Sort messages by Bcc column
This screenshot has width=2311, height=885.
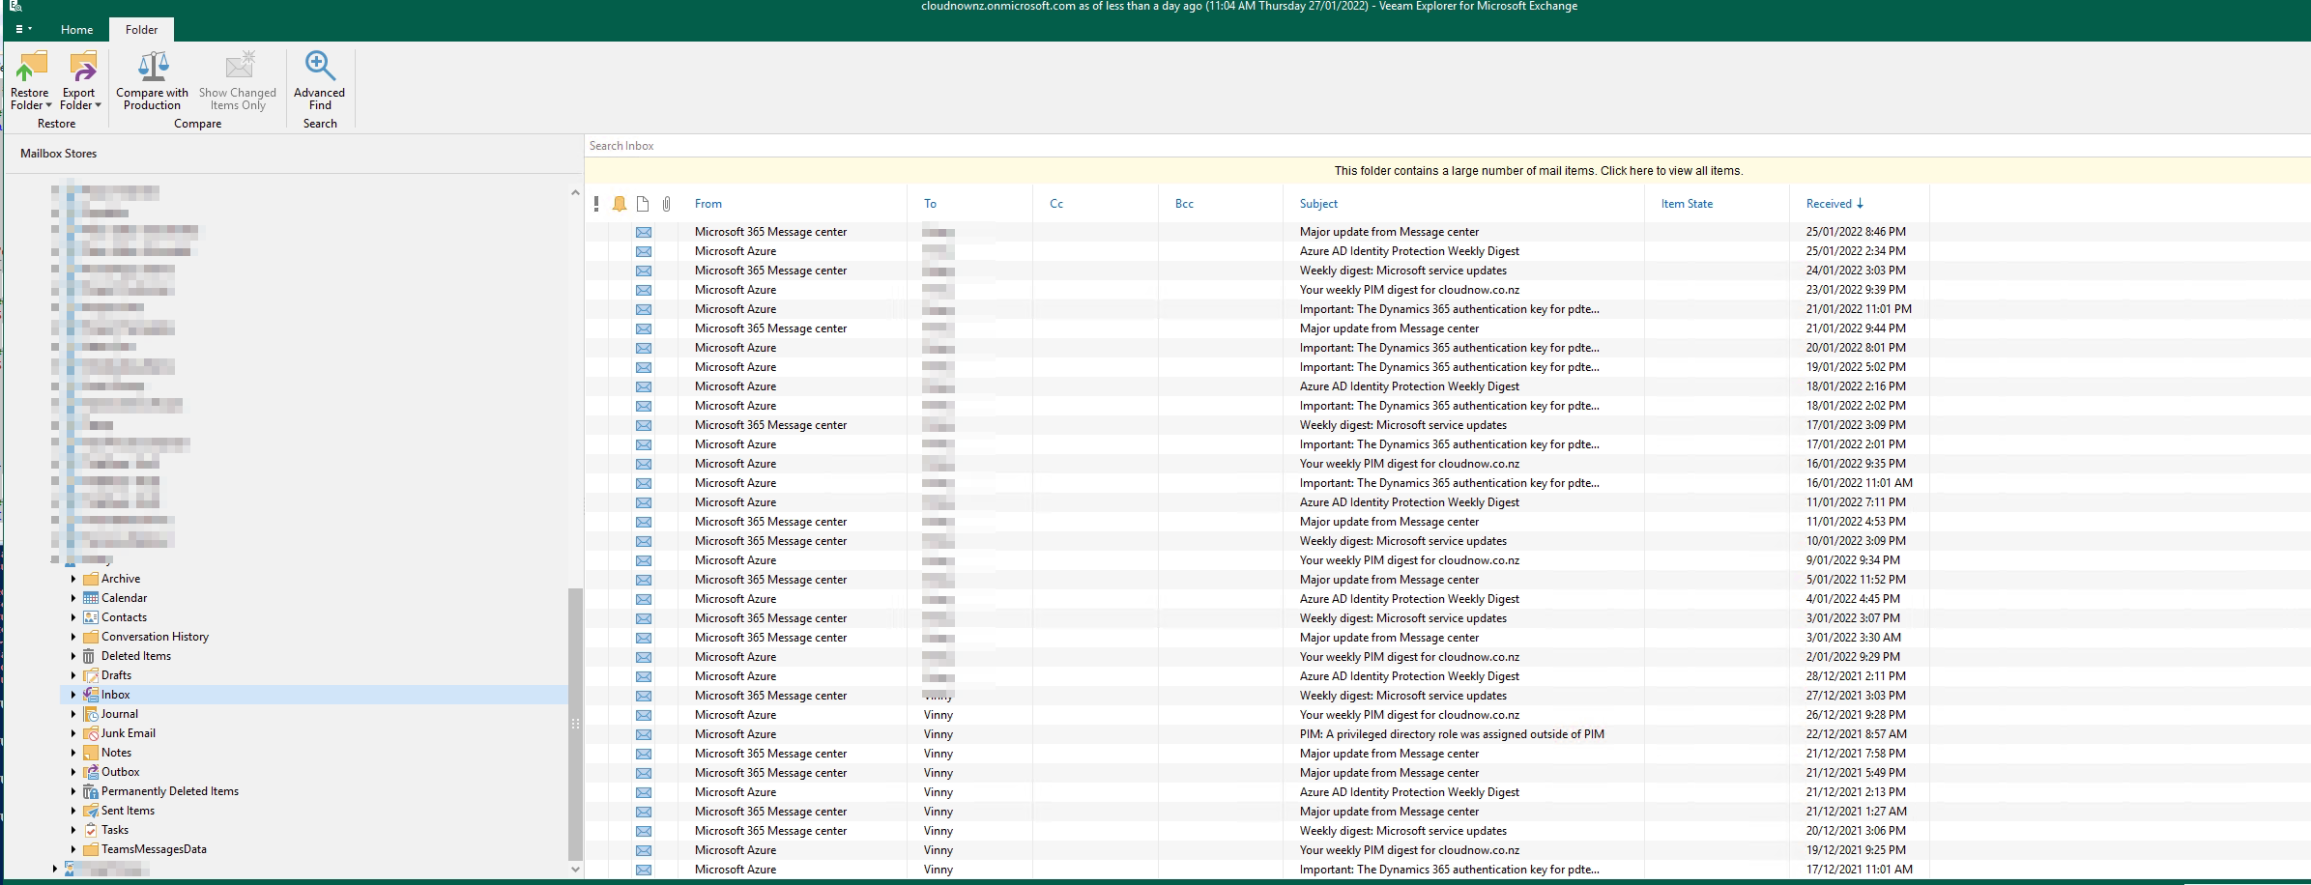[x=1184, y=204]
